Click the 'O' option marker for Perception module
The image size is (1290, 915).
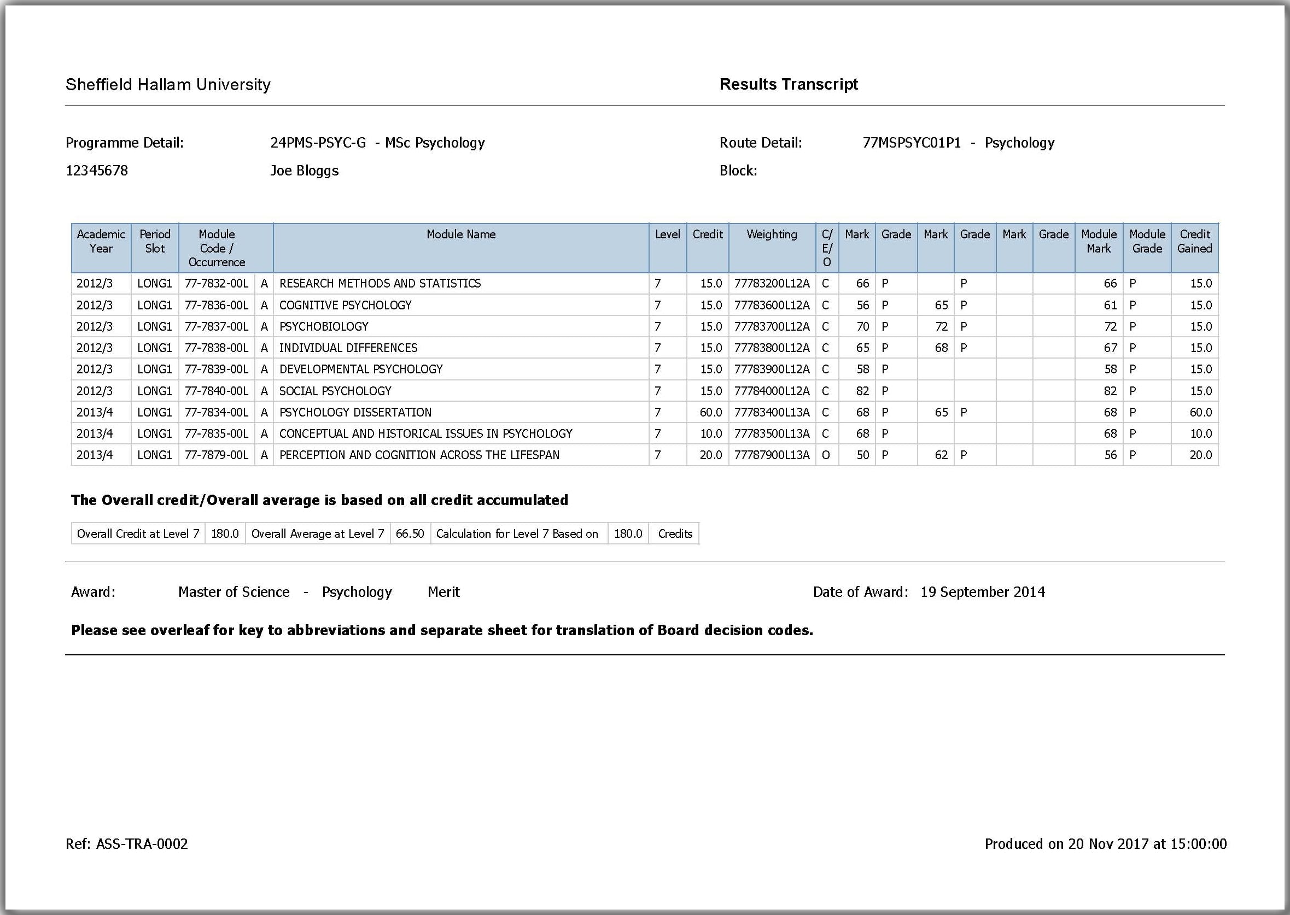pos(826,455)
